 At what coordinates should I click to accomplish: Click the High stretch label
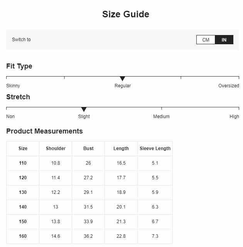234,117
